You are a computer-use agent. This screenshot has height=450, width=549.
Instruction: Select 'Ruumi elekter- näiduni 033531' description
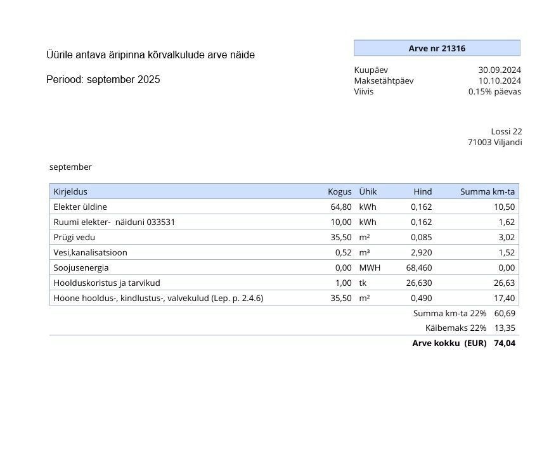[x=114, y=222]
